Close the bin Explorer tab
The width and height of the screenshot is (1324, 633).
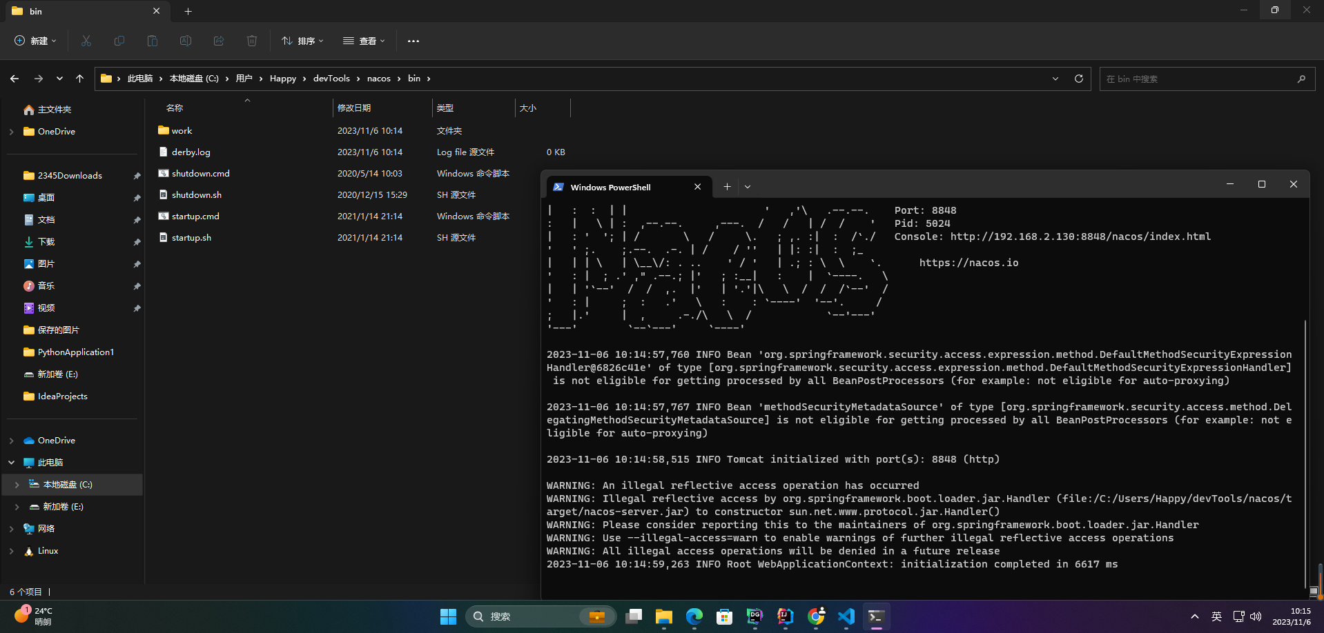pos(157,11)
